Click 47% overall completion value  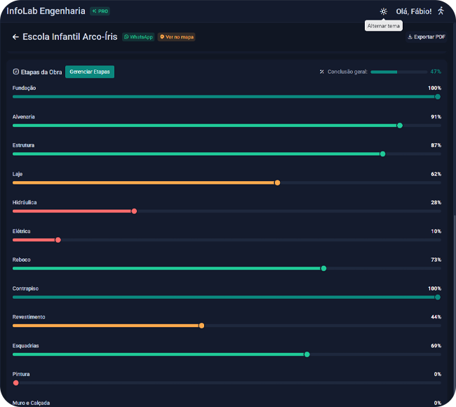tap(436, 72)
